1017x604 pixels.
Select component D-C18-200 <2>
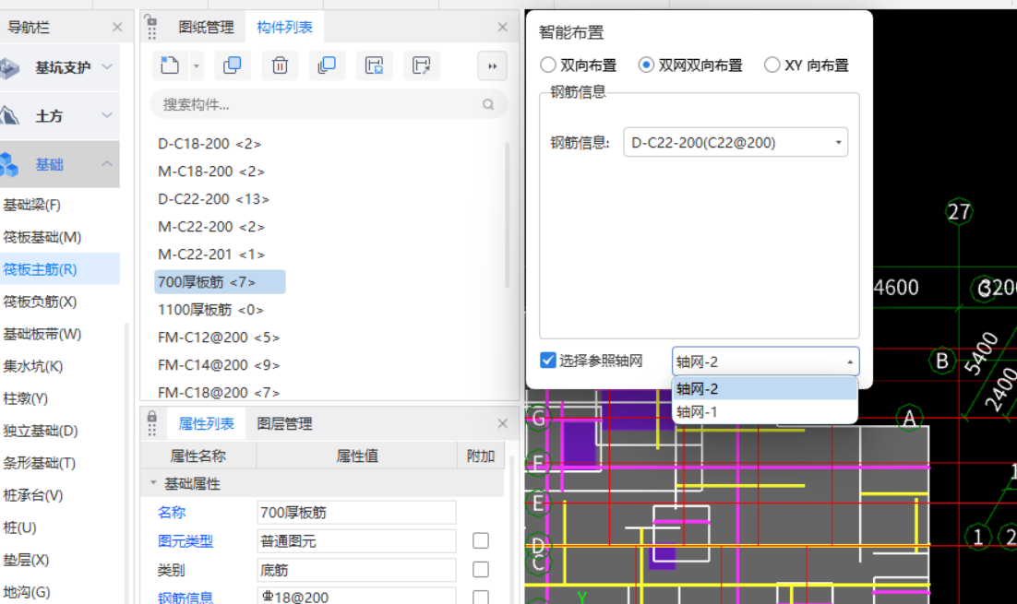(x=209, y=144)
